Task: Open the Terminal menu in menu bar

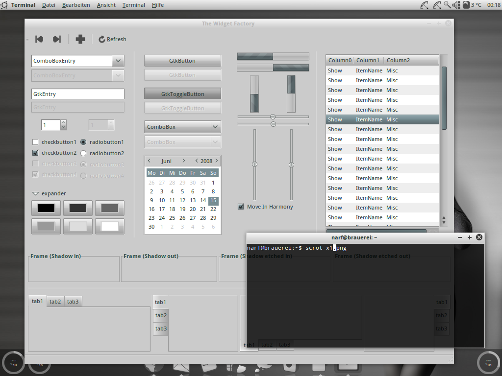Action: click(133, 5)
